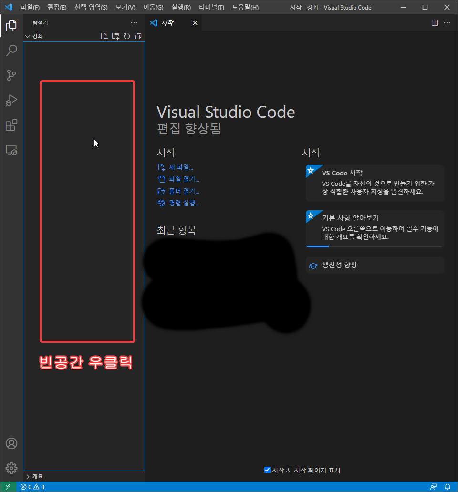Image resolution: width=458 pixels, height=492 pixels.
Task: Open the 기본 사항 알아보기 walkthrough card
Action: (x=375, y=229)
